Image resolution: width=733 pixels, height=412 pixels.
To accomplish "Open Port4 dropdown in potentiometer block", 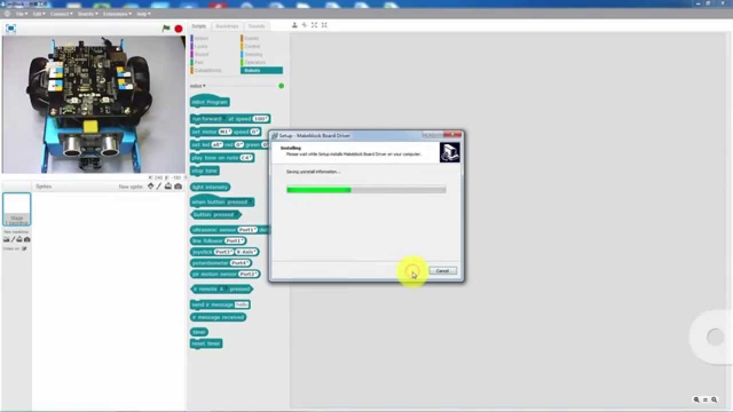I will pos(240,263).
